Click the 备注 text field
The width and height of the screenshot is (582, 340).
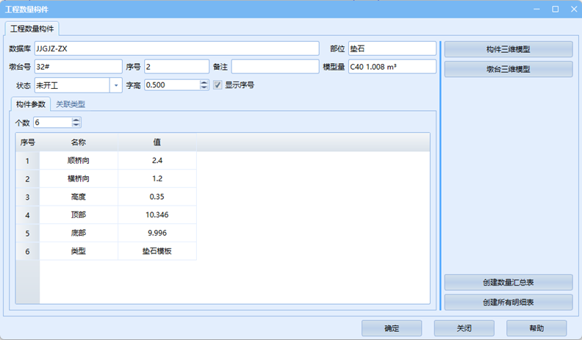coord(274,67)
